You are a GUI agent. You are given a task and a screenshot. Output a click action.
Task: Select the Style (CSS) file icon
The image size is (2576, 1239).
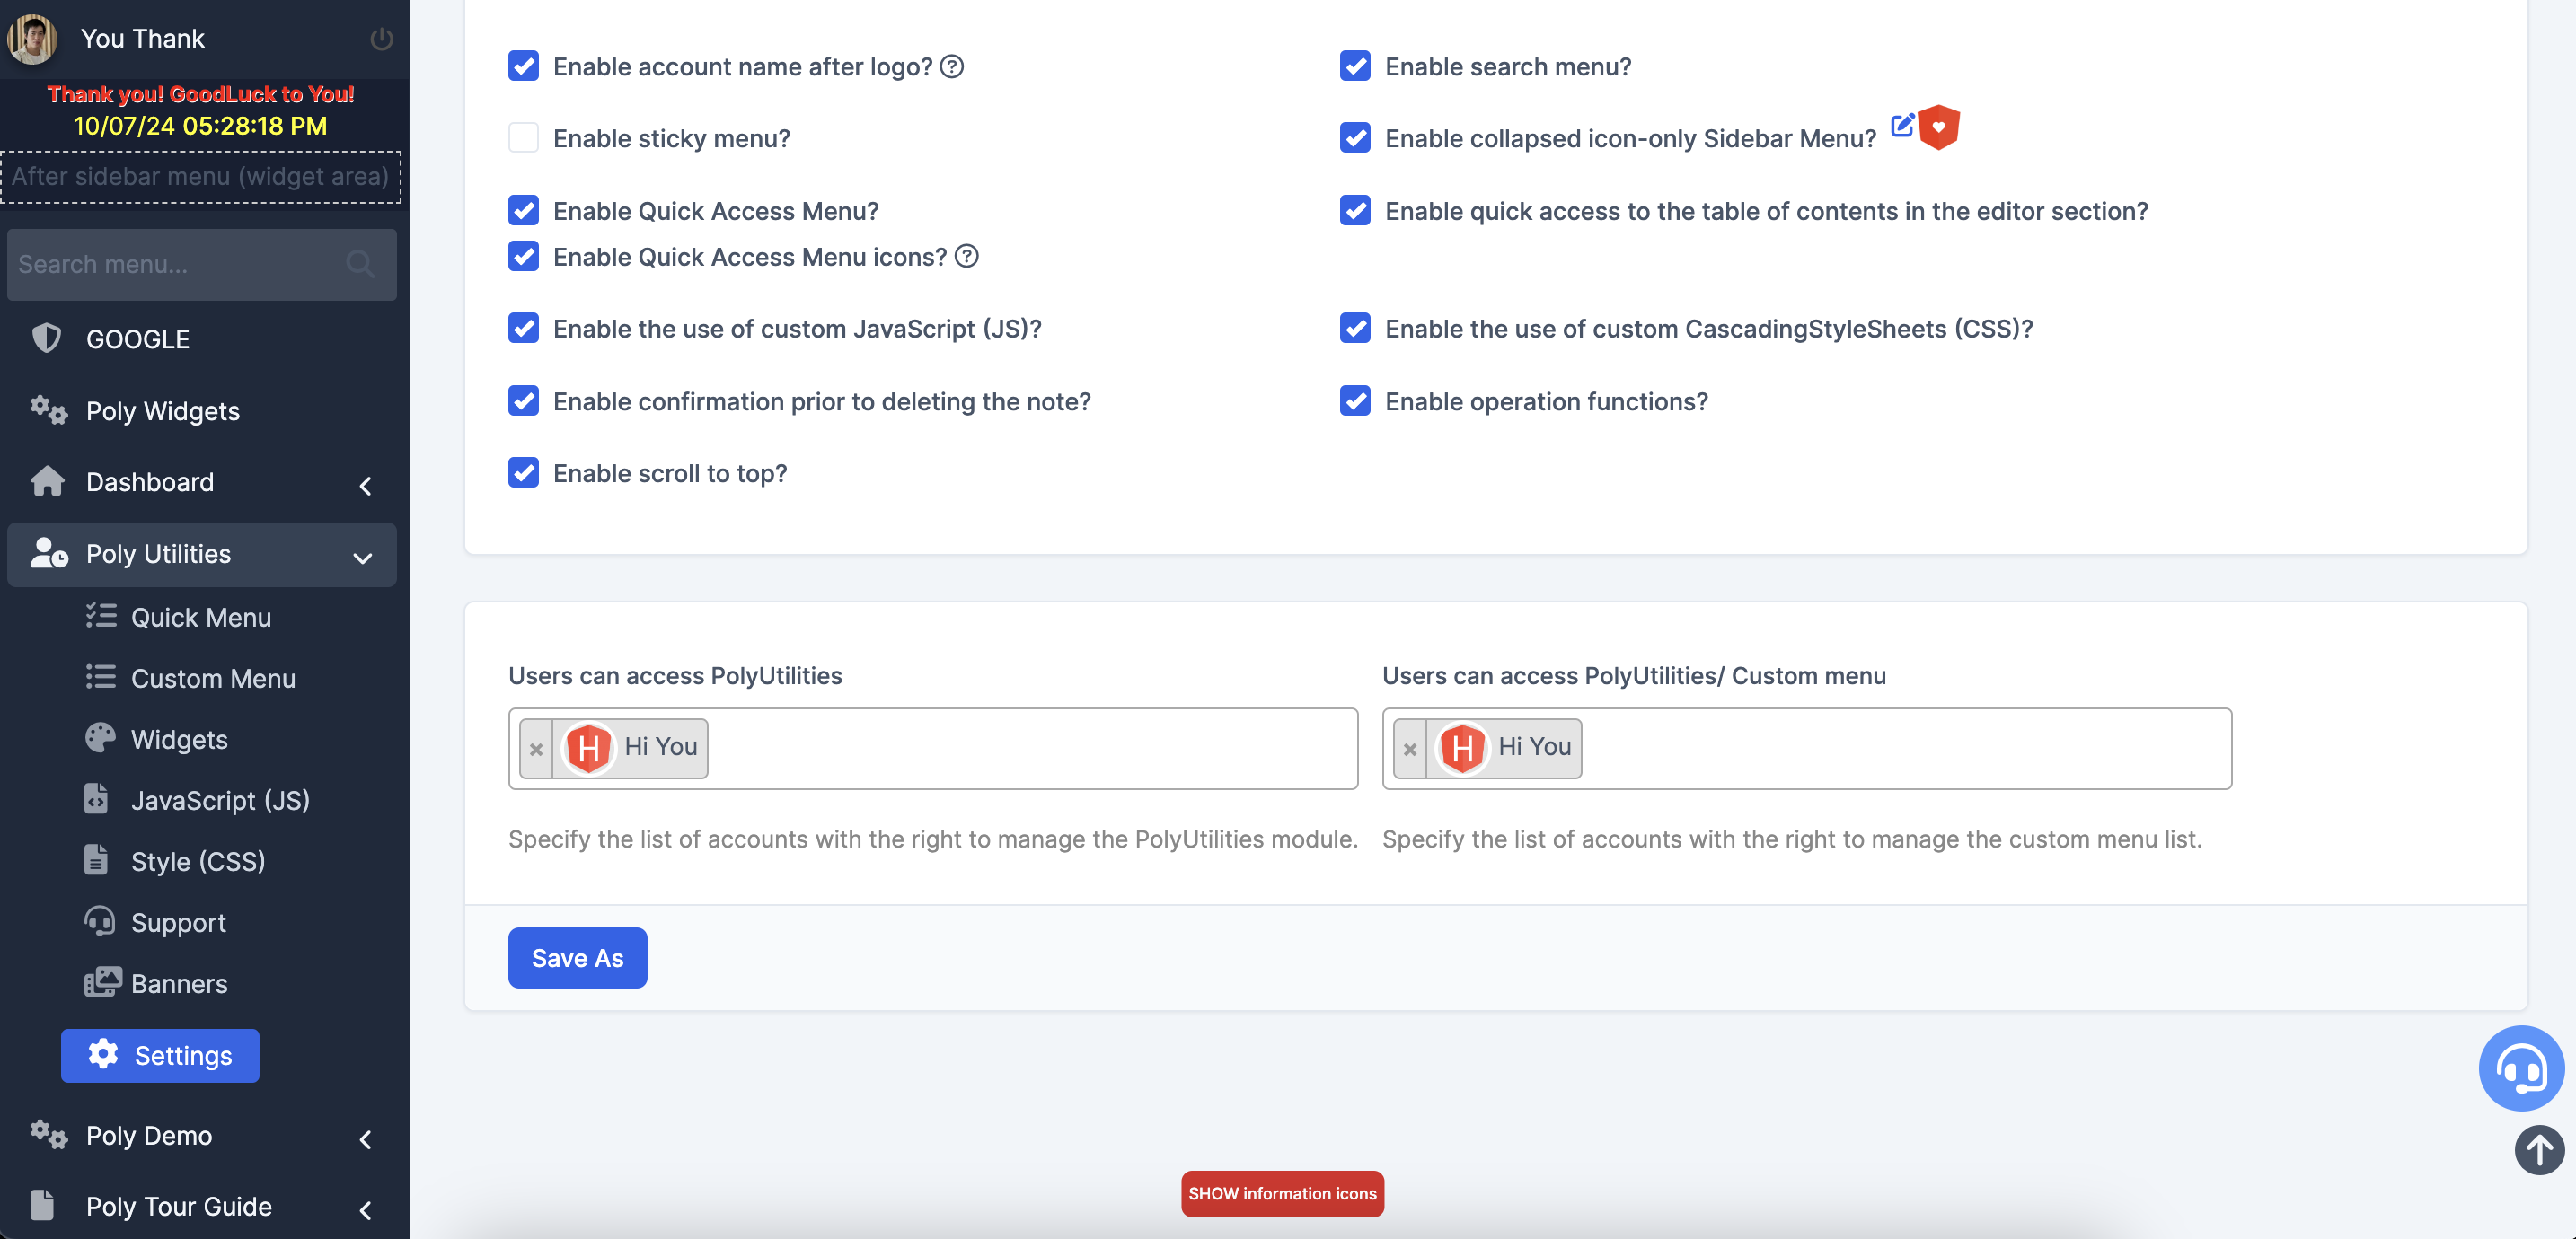pos(97,860)
